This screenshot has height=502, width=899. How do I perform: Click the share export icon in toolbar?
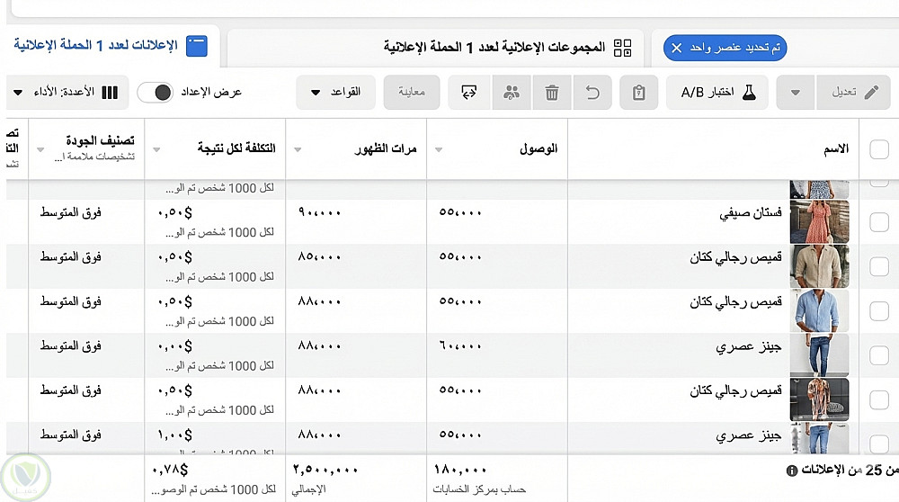468,93
